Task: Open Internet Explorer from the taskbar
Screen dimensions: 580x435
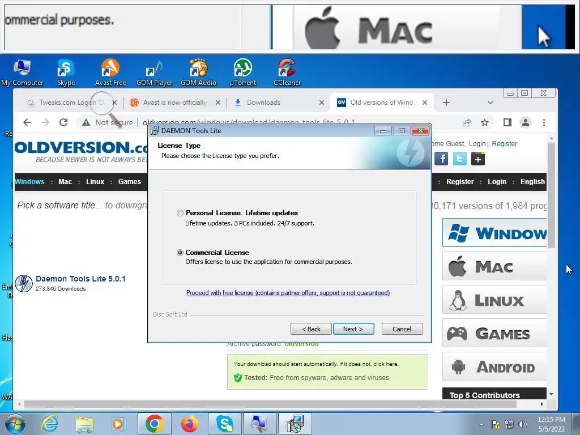Action: [49, 424]
